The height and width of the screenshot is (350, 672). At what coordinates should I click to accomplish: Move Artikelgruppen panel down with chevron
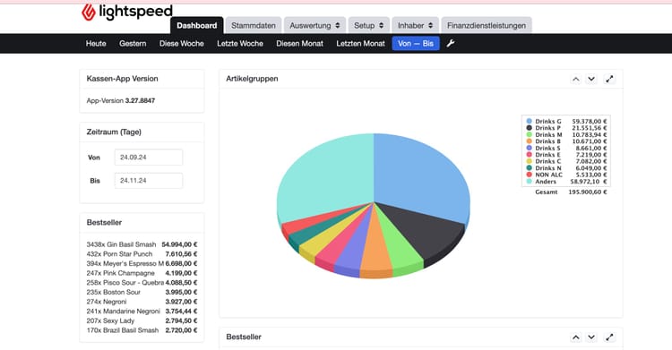[x=591, y=79]
